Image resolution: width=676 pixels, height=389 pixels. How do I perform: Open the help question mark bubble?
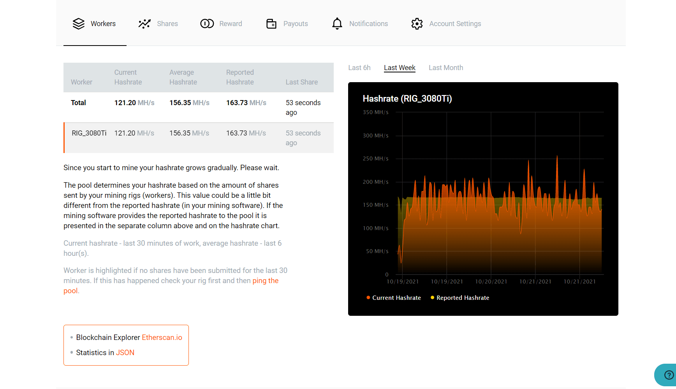(x=668, y=375)
